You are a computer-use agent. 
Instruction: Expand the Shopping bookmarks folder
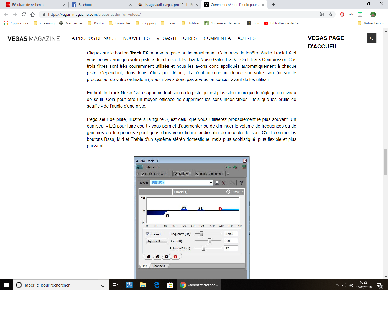[x=145, y=23]
